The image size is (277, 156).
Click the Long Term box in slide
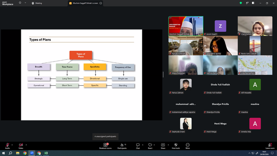pos(67,78)
